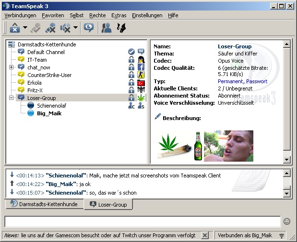Screen dimensions: 297x242
Task: Click the greyed-out add bookmark toolbar icon
Action: [36, 28]
